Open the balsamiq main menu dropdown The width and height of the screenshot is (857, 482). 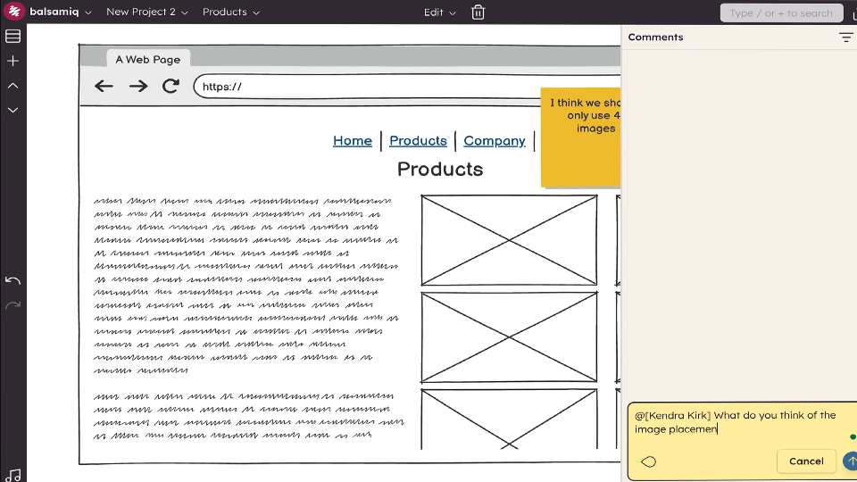pyautogui.click(x=60, y=12)
